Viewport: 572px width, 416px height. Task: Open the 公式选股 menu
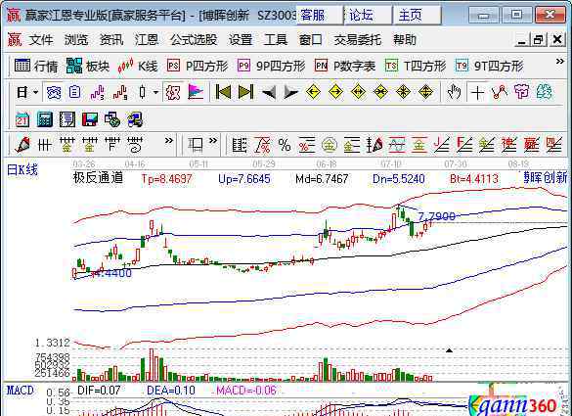click(x=194, y=40)
